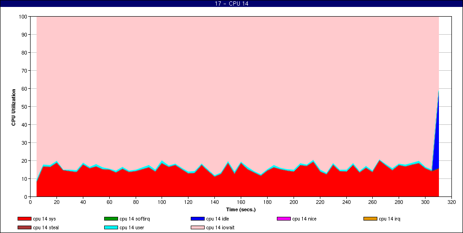
Task: Click the x-axis tick value 20
Action: [x=56, y=202]
